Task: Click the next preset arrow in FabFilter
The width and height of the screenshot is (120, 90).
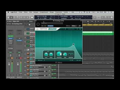Action: (77, 29)
